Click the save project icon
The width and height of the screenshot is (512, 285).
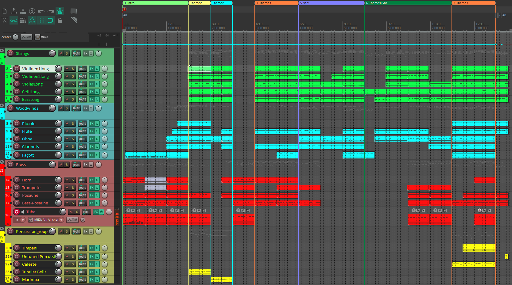(23, 11)
